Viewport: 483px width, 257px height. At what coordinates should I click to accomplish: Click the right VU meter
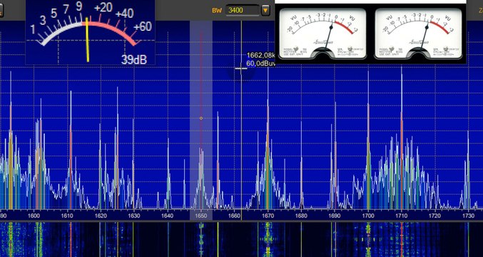[418, 34]
